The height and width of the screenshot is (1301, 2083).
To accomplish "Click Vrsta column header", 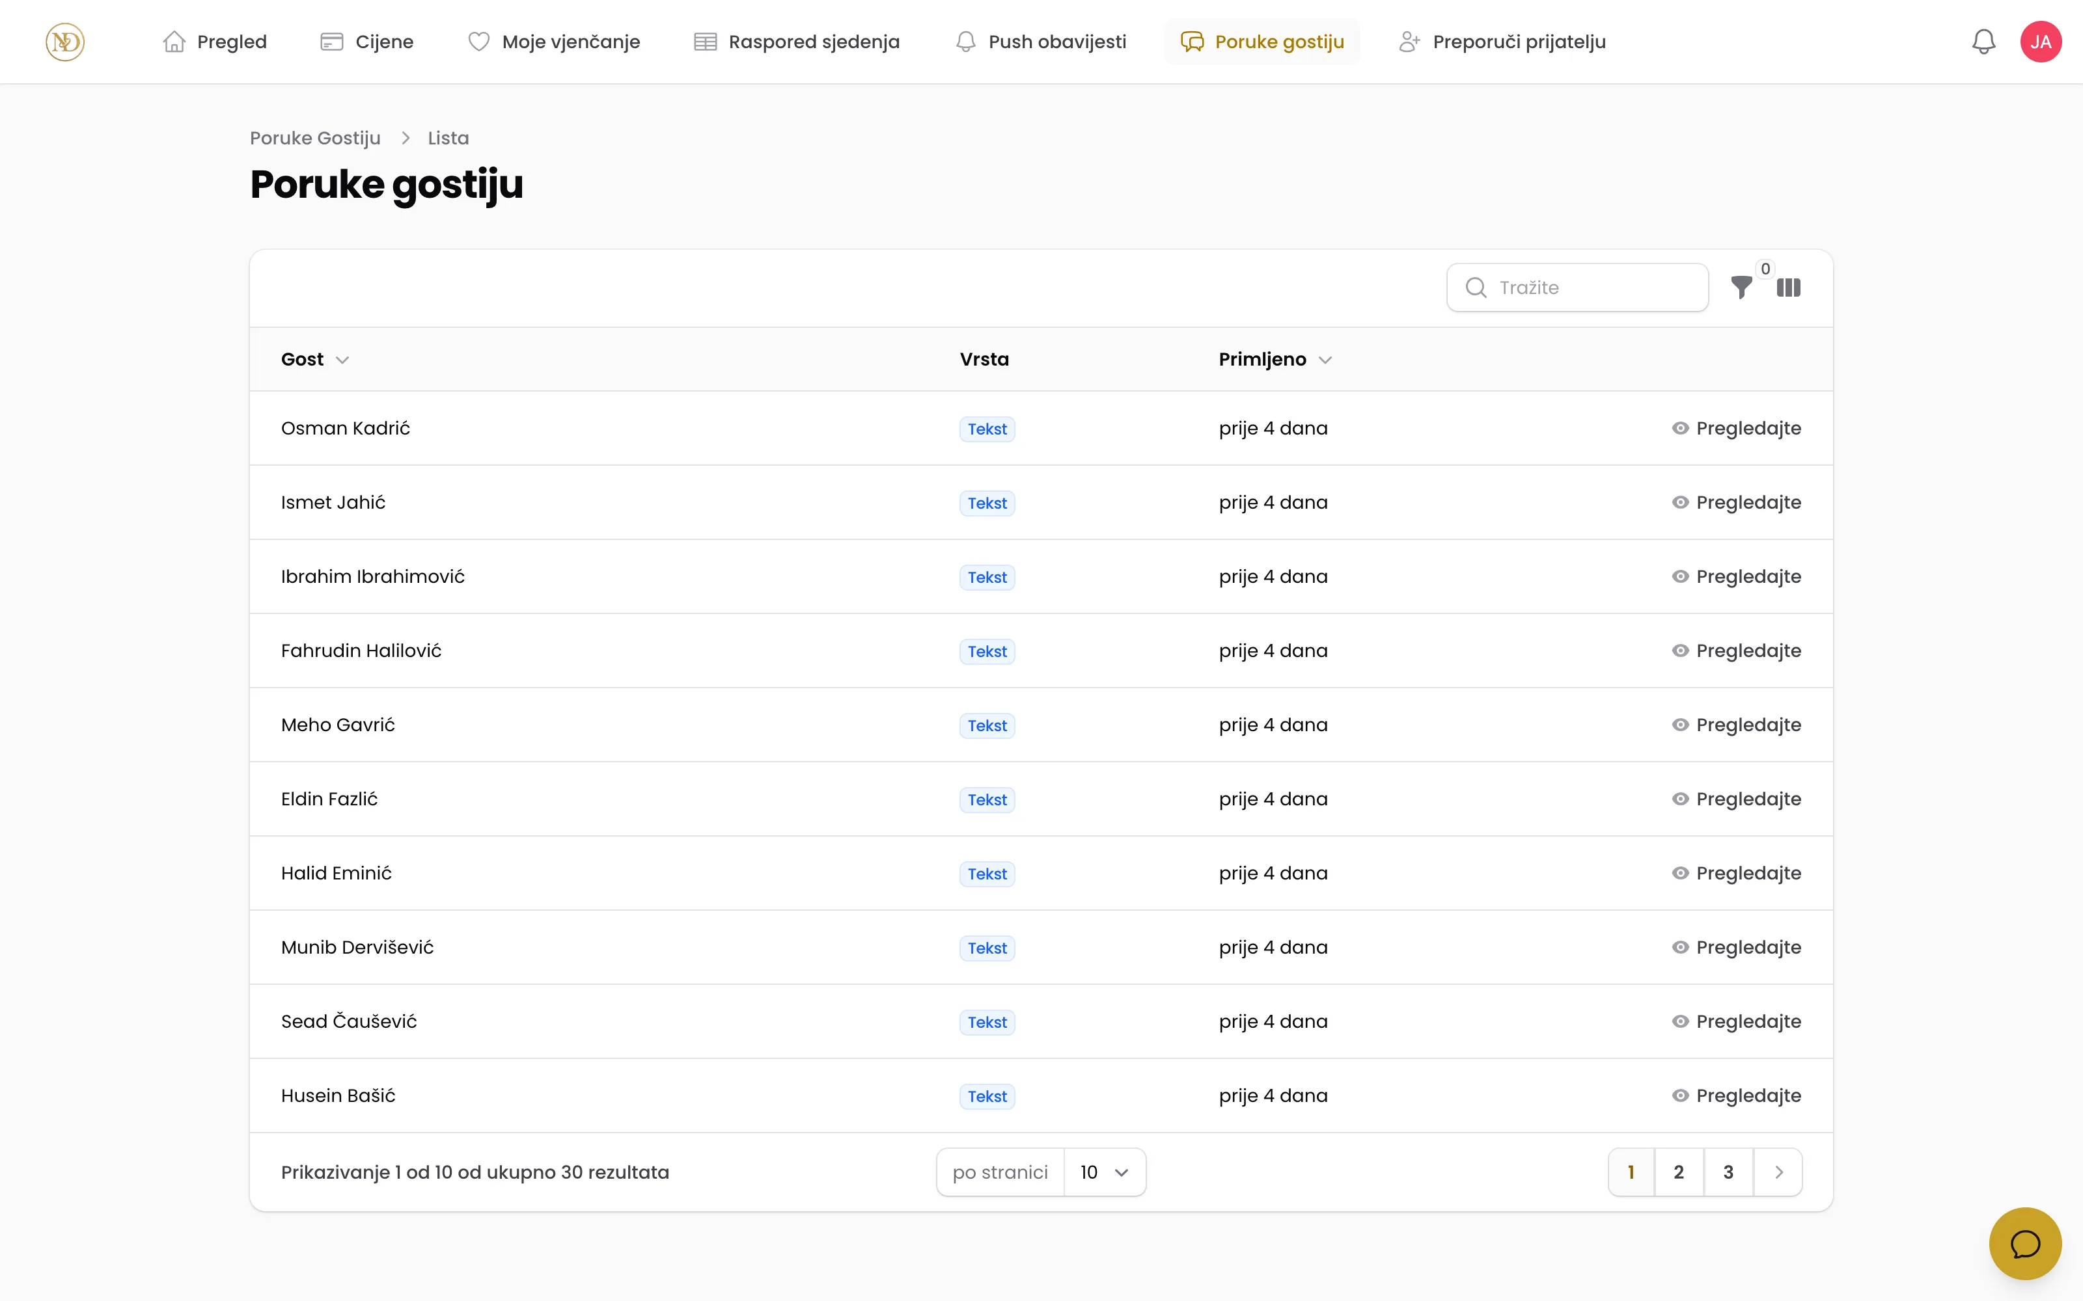I will tap(984, 360).
